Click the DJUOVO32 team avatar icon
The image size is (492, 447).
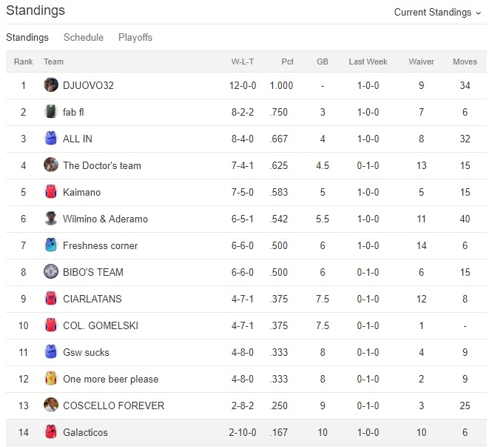(x=50, y=85)
